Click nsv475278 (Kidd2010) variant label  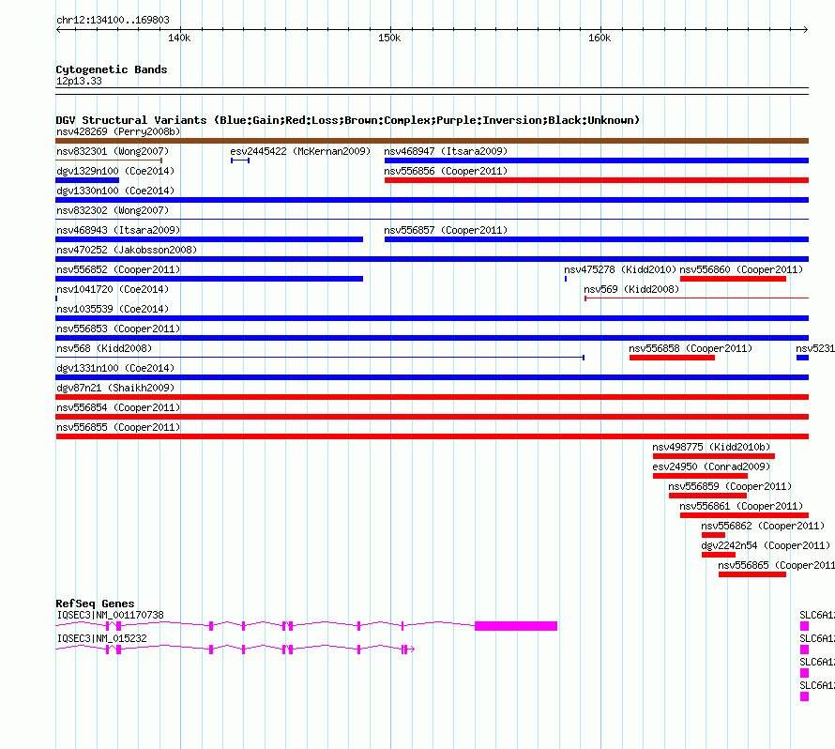pos(620,269)
